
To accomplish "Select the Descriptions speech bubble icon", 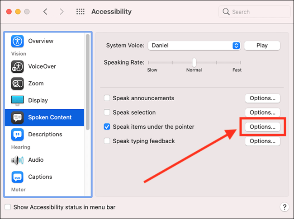I will coord(18,135).
